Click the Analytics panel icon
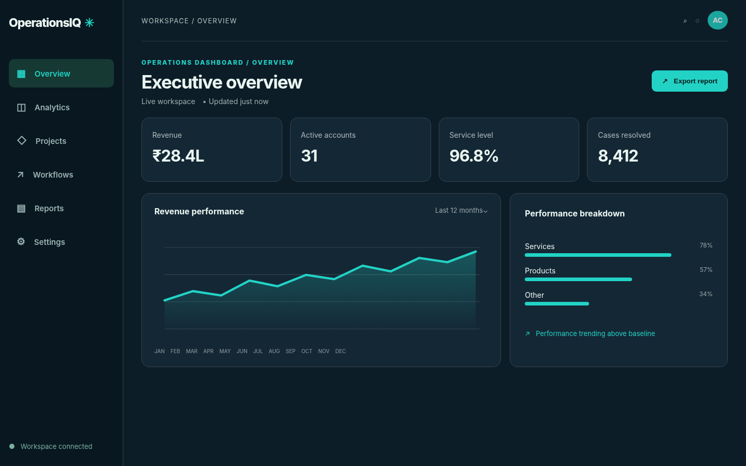 tap(21, 108)
